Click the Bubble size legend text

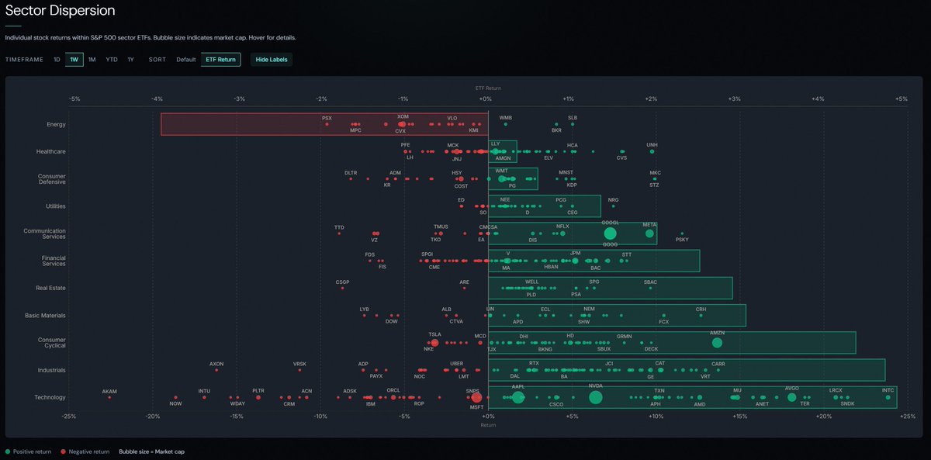click(151, 451)
